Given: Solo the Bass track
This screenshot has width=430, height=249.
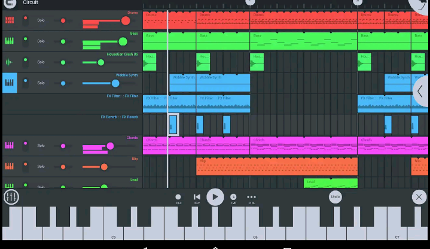Looking at the screenshot, I should (41, 41).
